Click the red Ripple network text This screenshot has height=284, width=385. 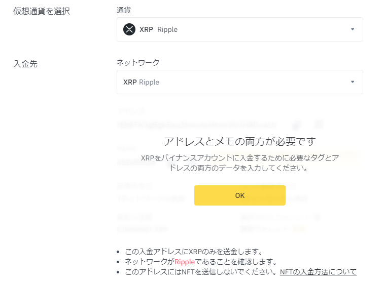coord(185,262)
